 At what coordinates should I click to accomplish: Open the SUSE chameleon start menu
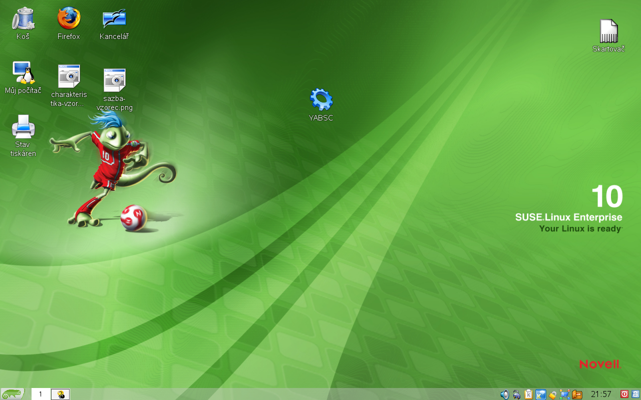click(13, 394)
